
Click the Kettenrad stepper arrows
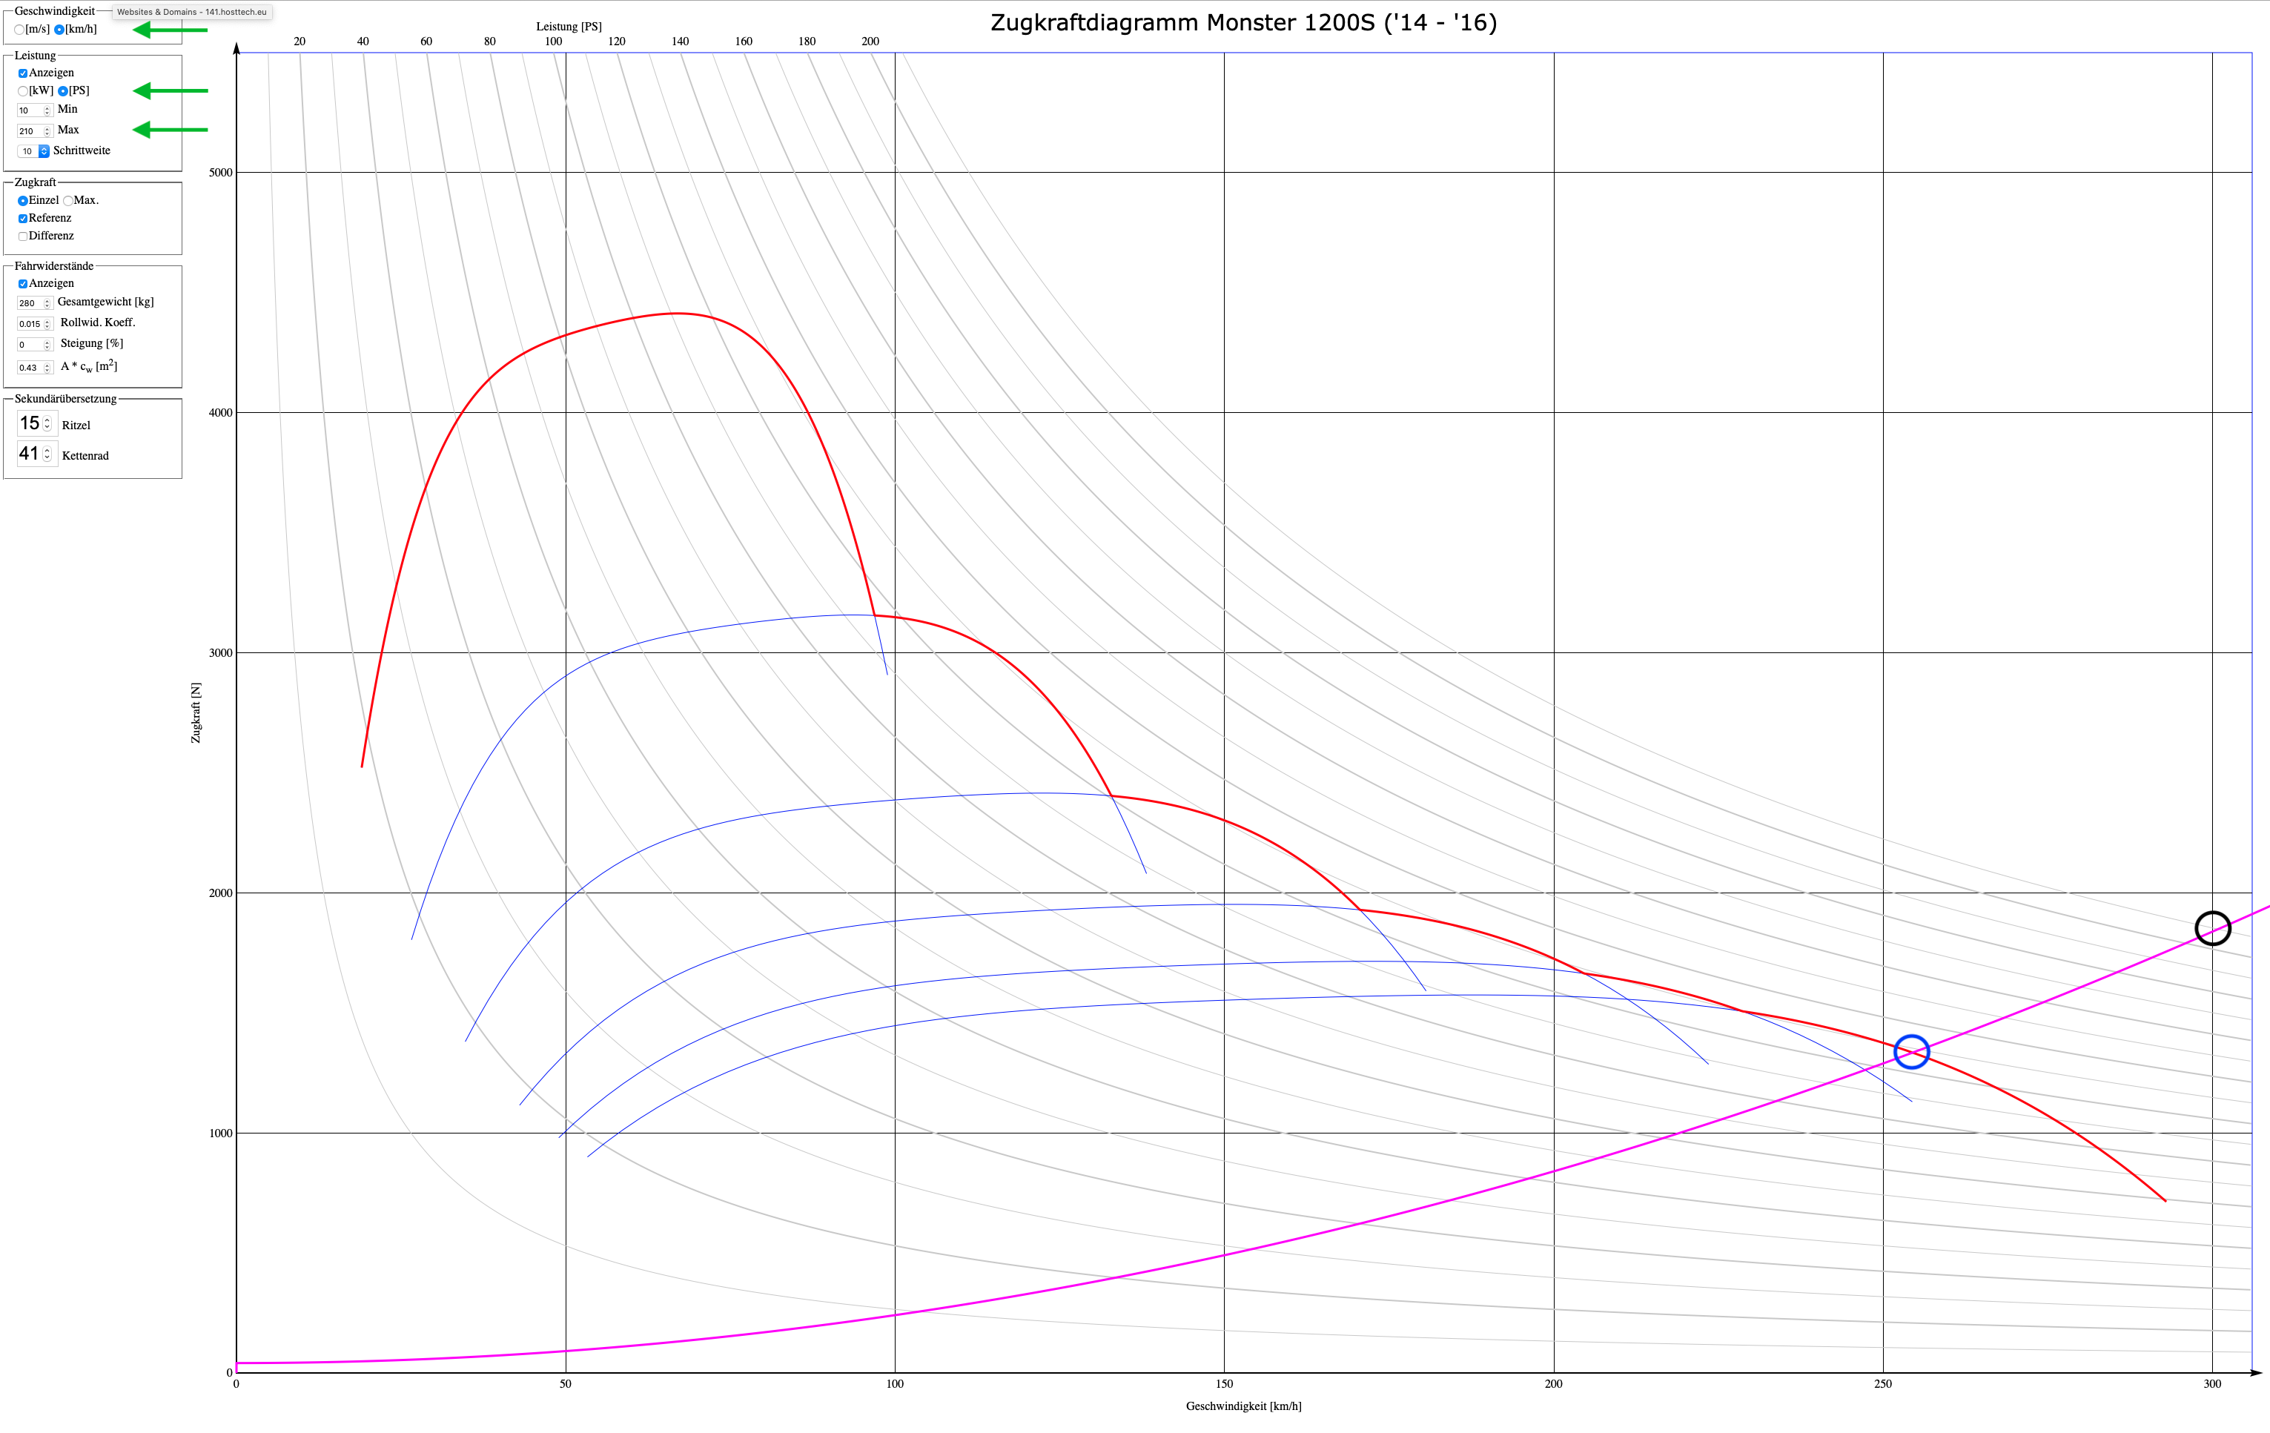tap(47, 454)
